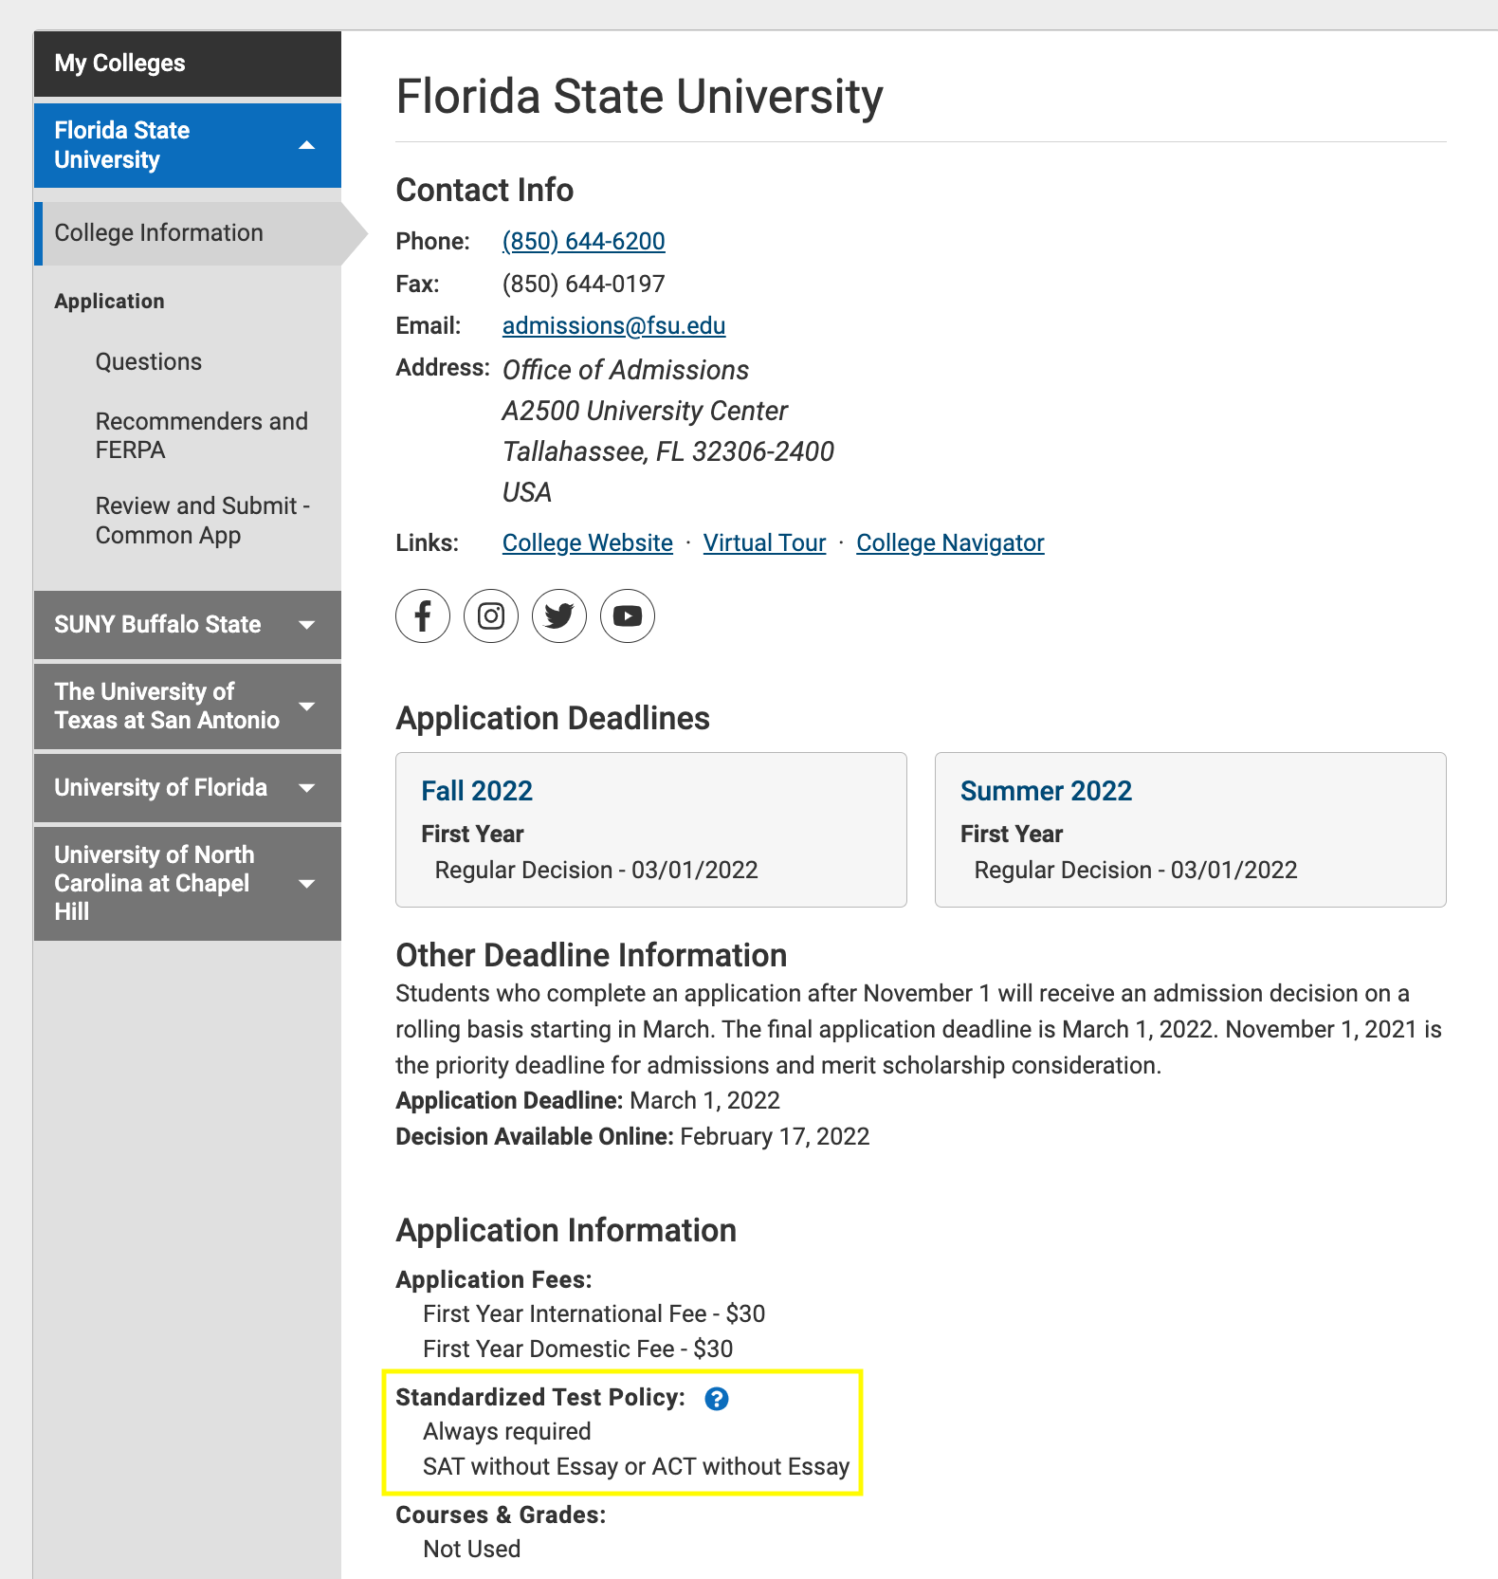Open the Virtual Tour link
The width and height of the screenshot is (1498, 1579).
pos(764,543)
